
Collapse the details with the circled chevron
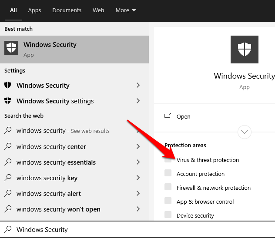245,132
